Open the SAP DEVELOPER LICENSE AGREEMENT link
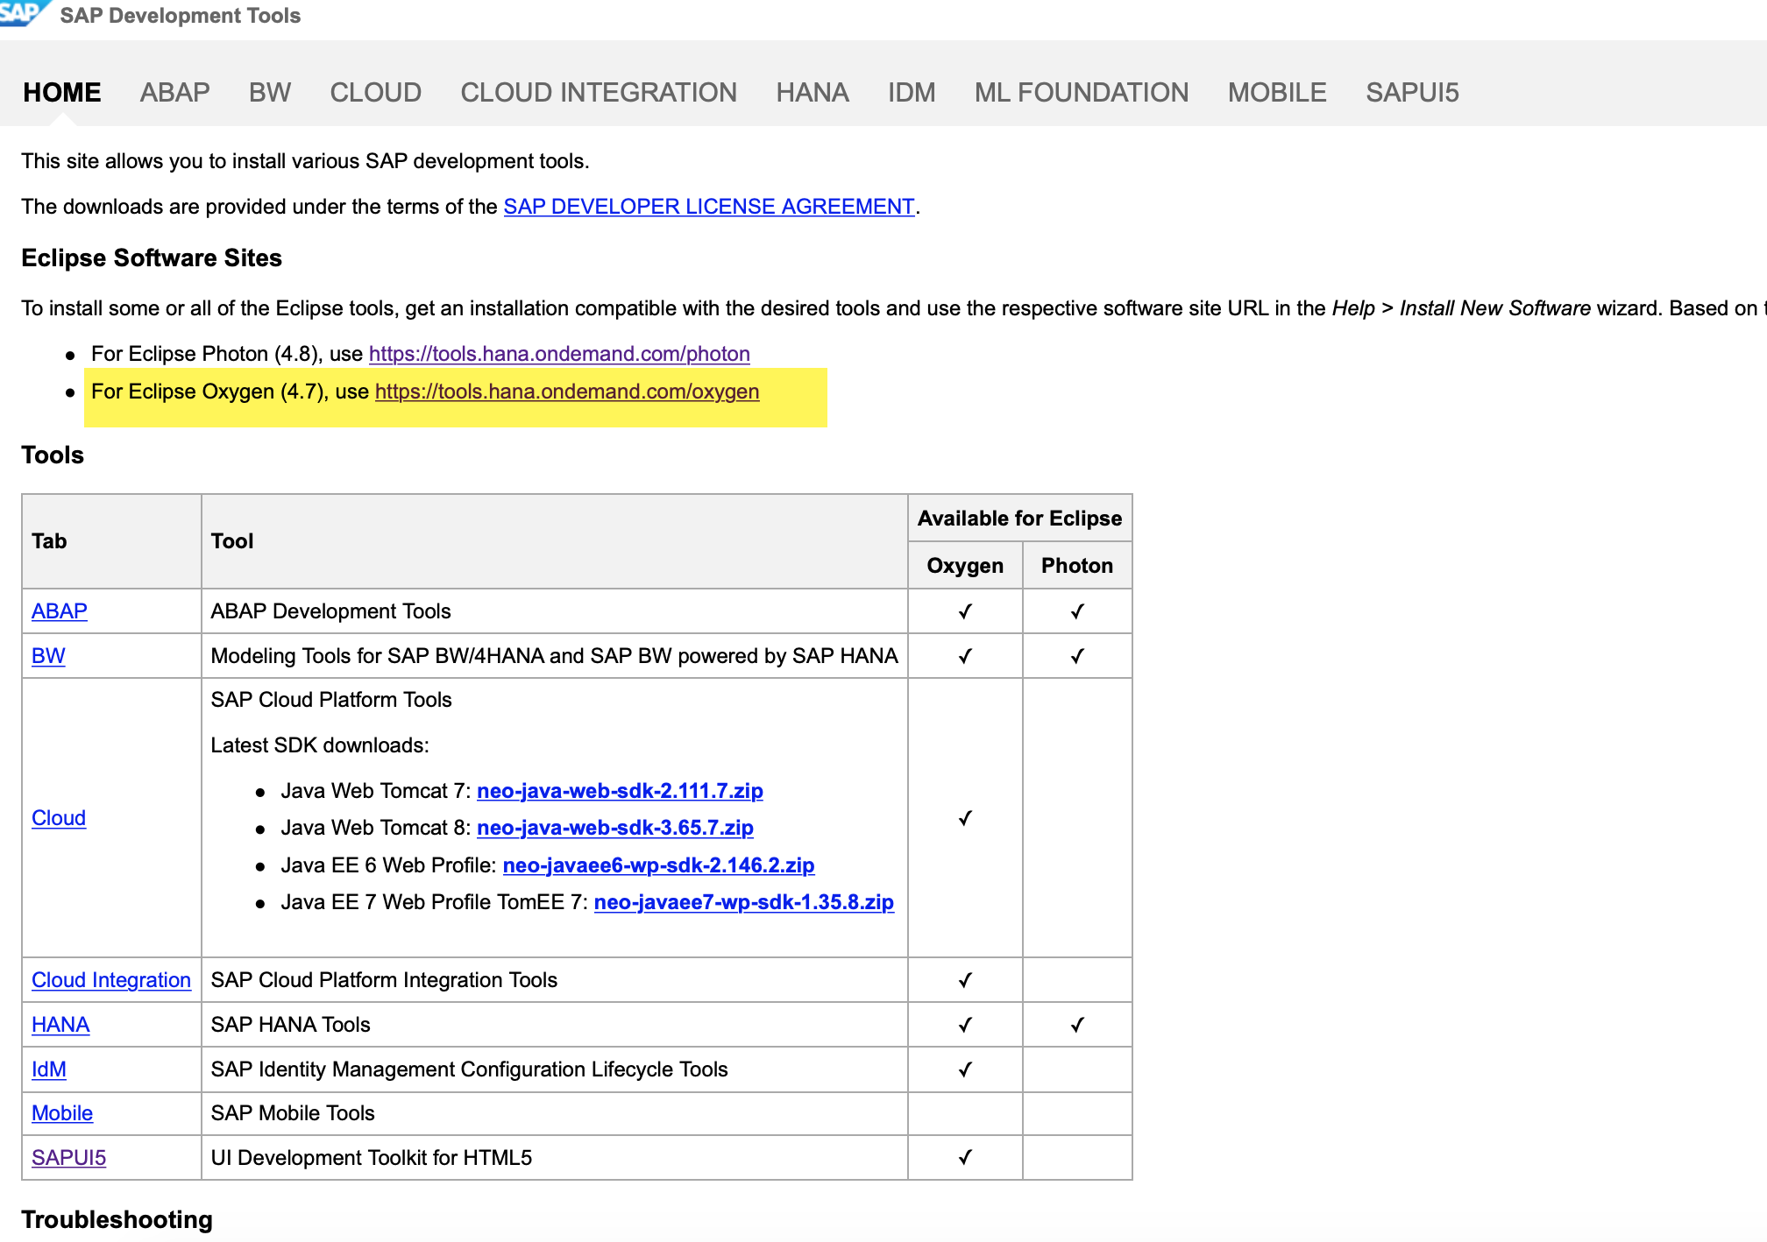 tap(709, 207)
